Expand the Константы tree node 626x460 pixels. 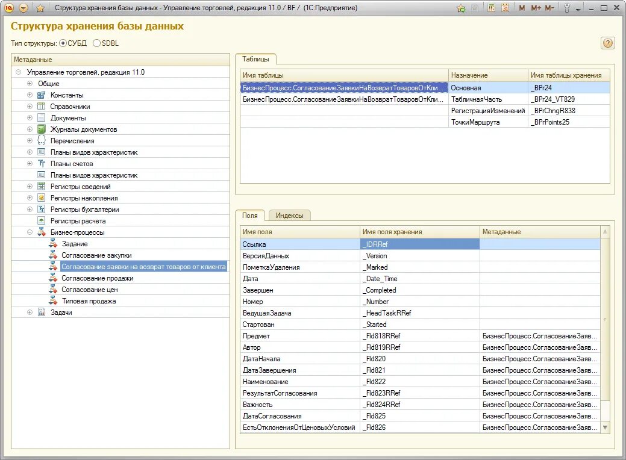click(30, 95)
